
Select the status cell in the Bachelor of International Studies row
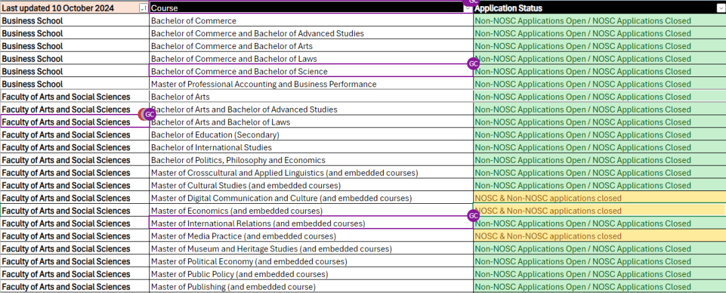(600, 148)
